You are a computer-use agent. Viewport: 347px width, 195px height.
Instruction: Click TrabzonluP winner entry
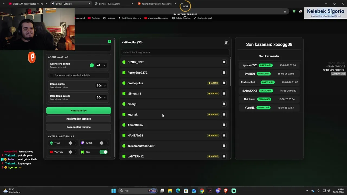[x=269, y=82]
